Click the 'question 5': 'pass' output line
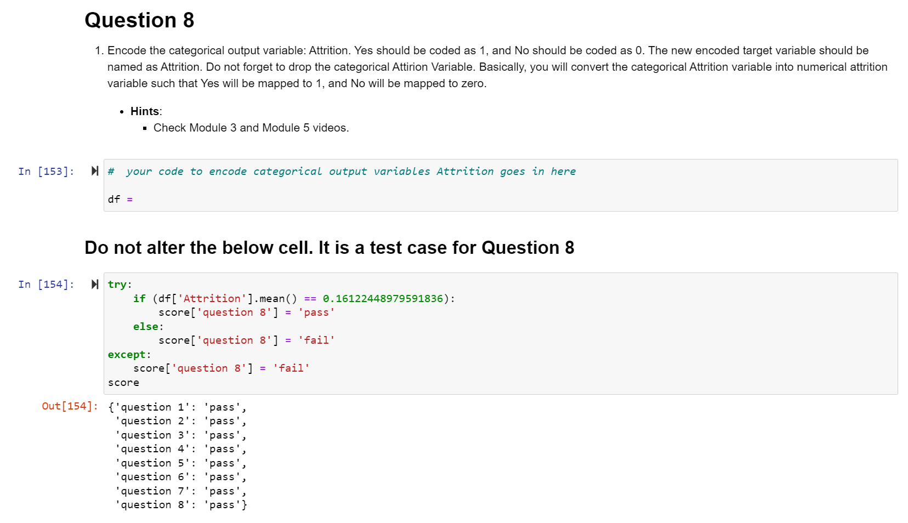The image size is (908, 523). [181, 463]
